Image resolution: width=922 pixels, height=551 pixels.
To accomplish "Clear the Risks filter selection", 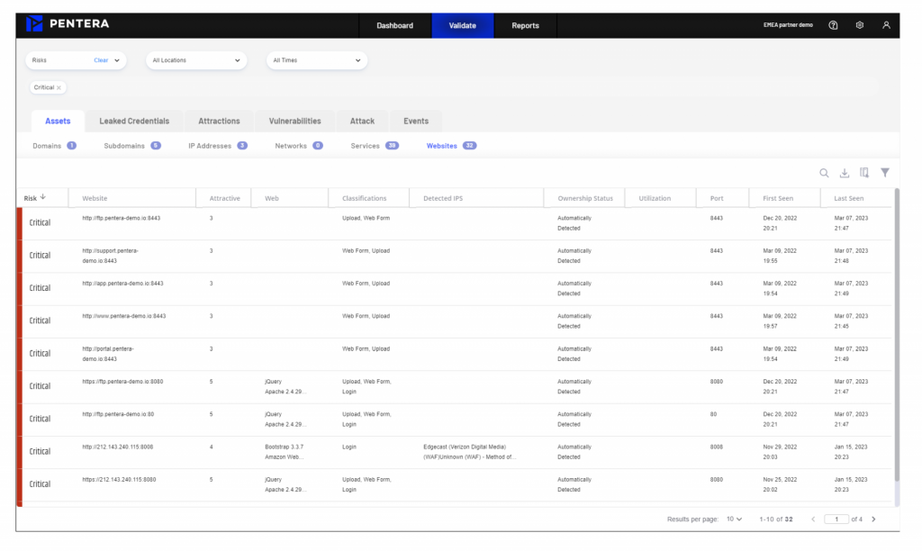I will point(101,60).
